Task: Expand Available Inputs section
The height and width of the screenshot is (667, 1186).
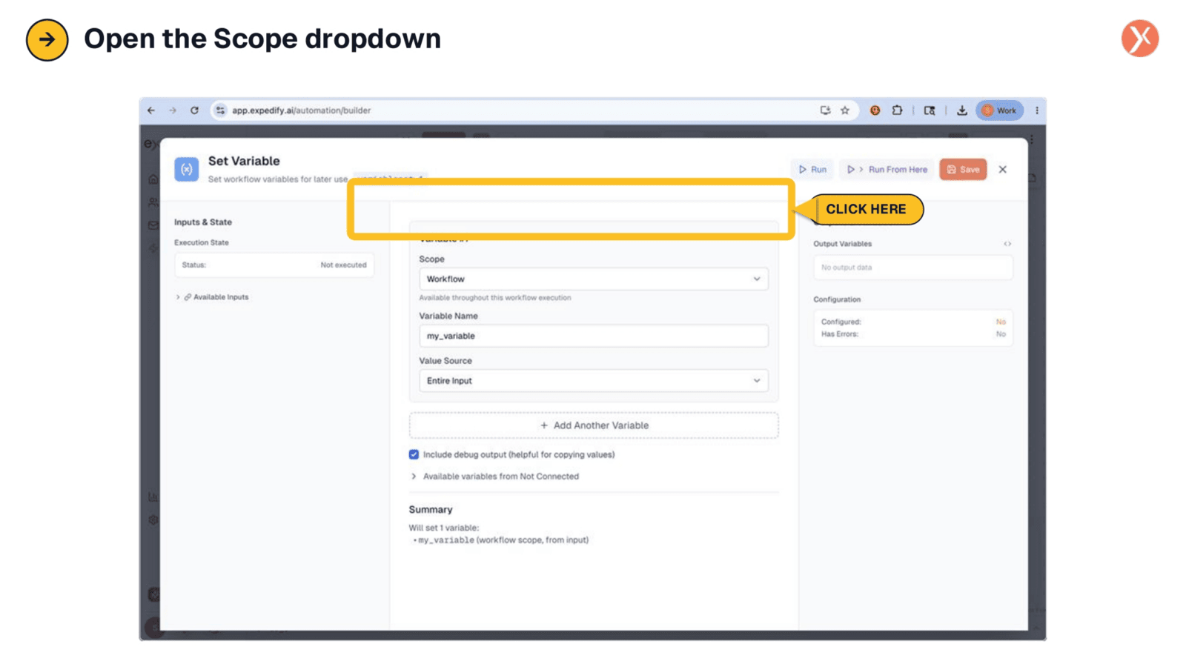Action: 212,297
